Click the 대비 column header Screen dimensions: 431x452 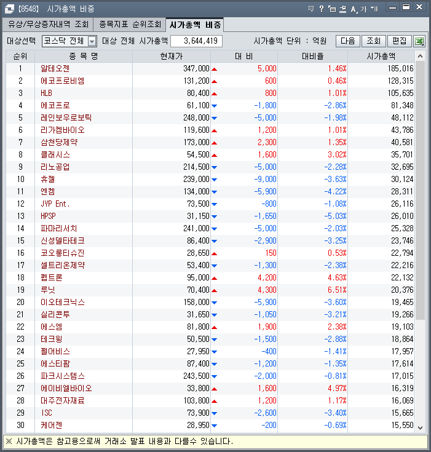244,56
